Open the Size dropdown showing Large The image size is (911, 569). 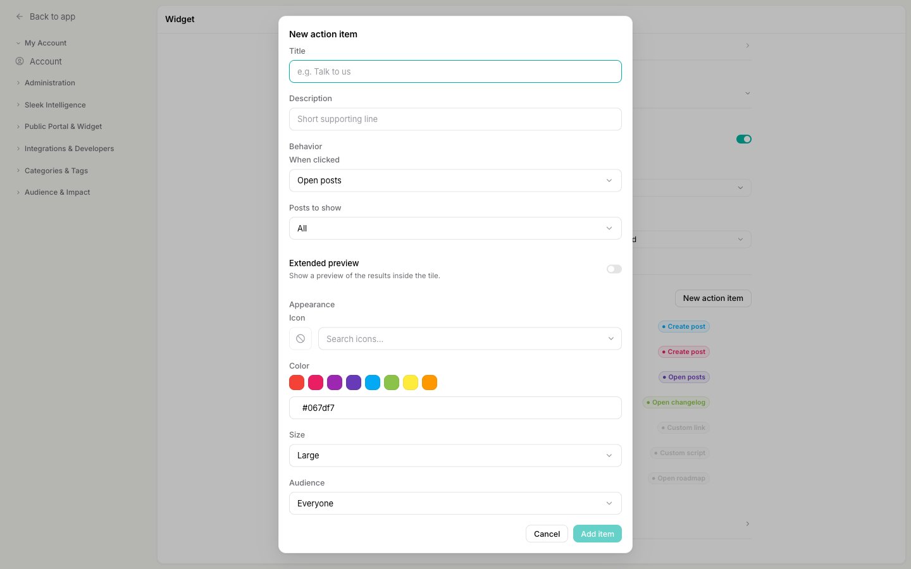(455, 455)
